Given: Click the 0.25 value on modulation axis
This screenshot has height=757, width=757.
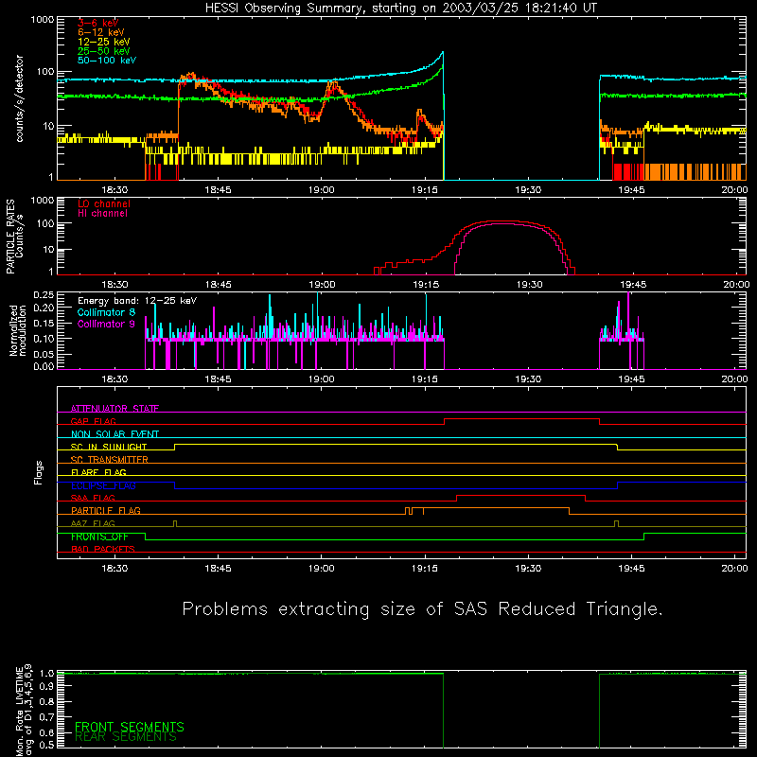Looking at the screenshot, I should [44, 294].
